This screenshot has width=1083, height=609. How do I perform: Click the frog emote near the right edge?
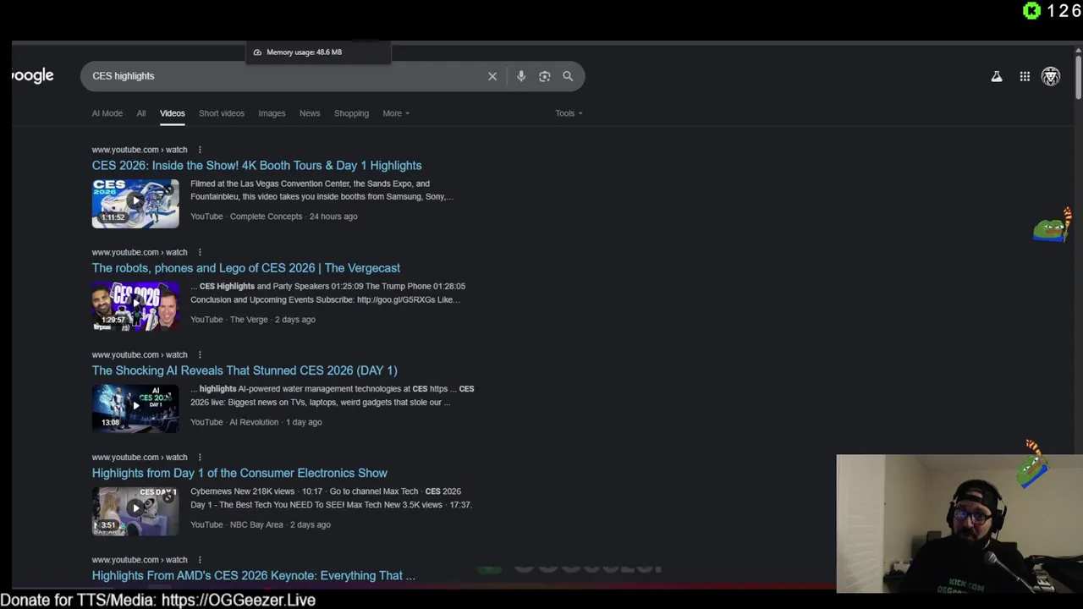tap(1052, 227)
